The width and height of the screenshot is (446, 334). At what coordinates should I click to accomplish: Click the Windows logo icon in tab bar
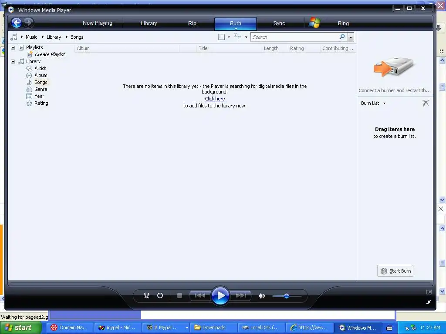click(x=314, y=23)
